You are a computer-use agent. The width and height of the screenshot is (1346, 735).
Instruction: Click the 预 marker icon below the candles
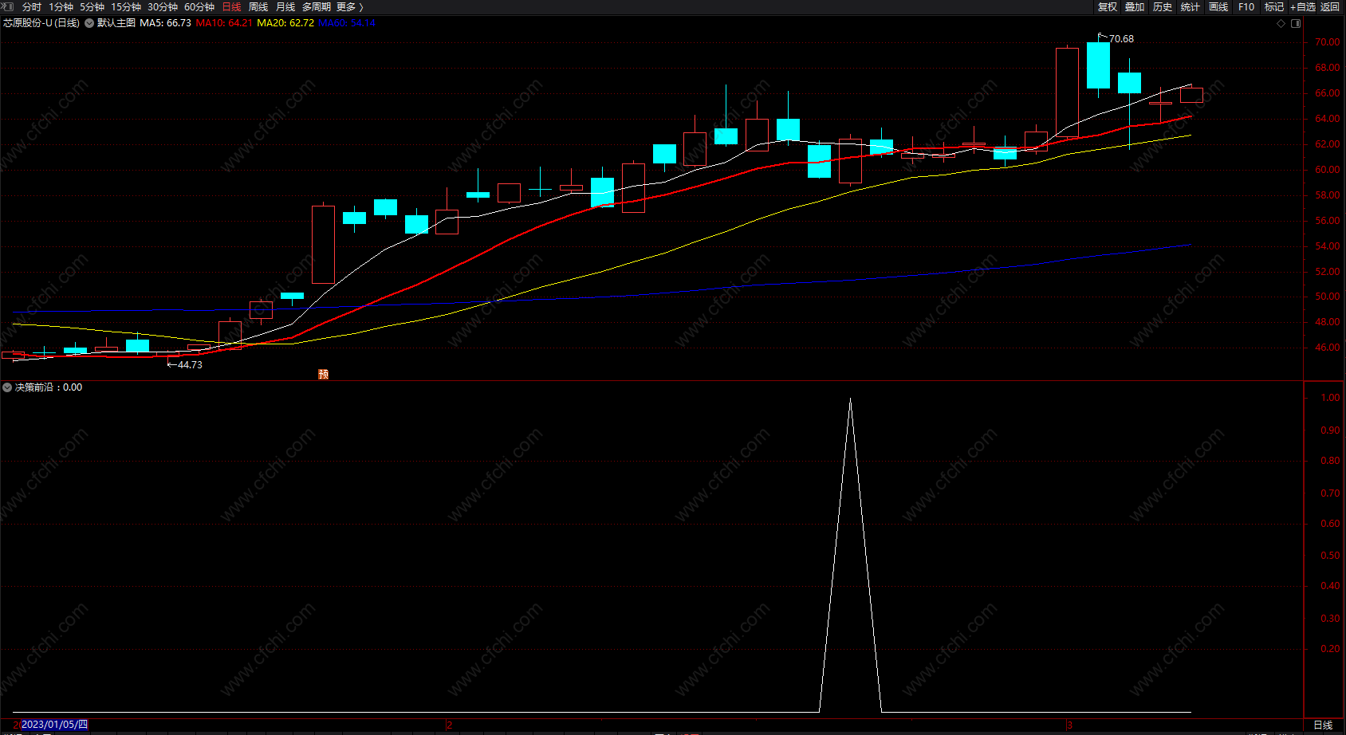(x=323, y=374)
